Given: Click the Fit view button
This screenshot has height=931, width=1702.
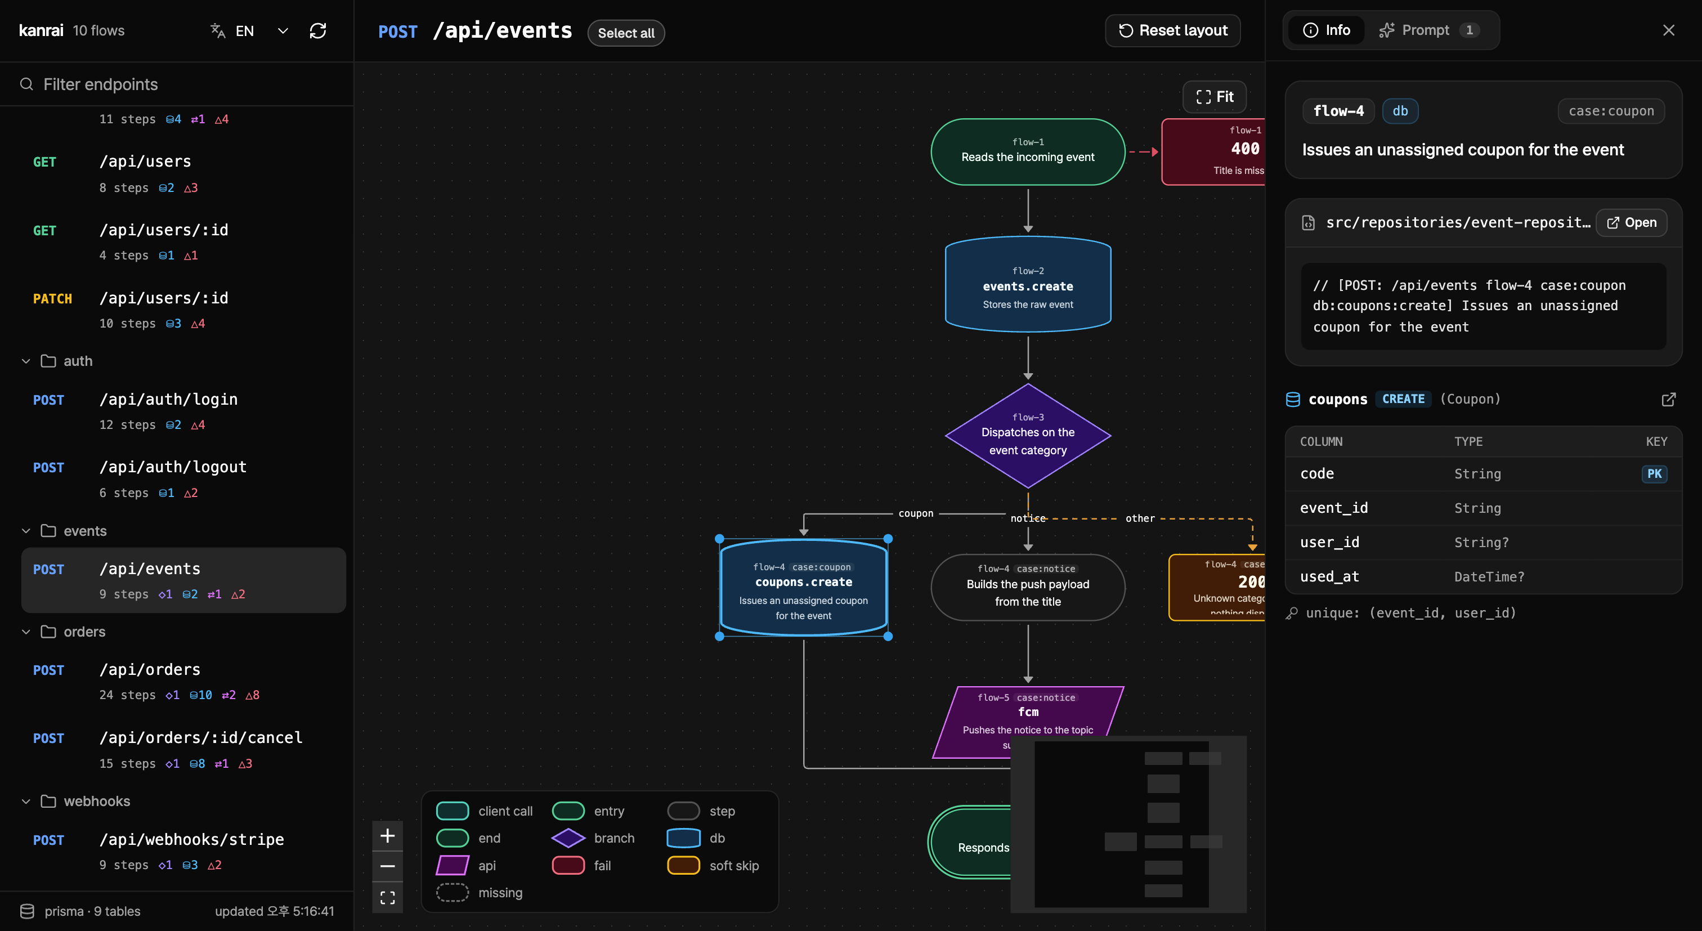Looking at the screenshot, I should tap(1215, 97).
